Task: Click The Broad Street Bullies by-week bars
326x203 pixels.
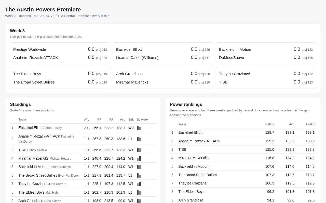Action: tap(139, 175)
